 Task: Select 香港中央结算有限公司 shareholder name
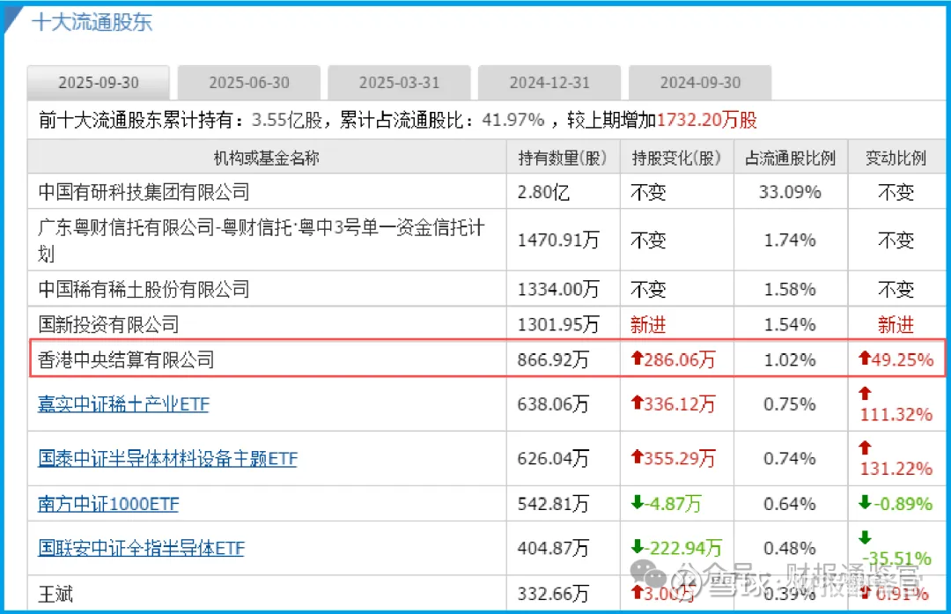tap(126, 359)
